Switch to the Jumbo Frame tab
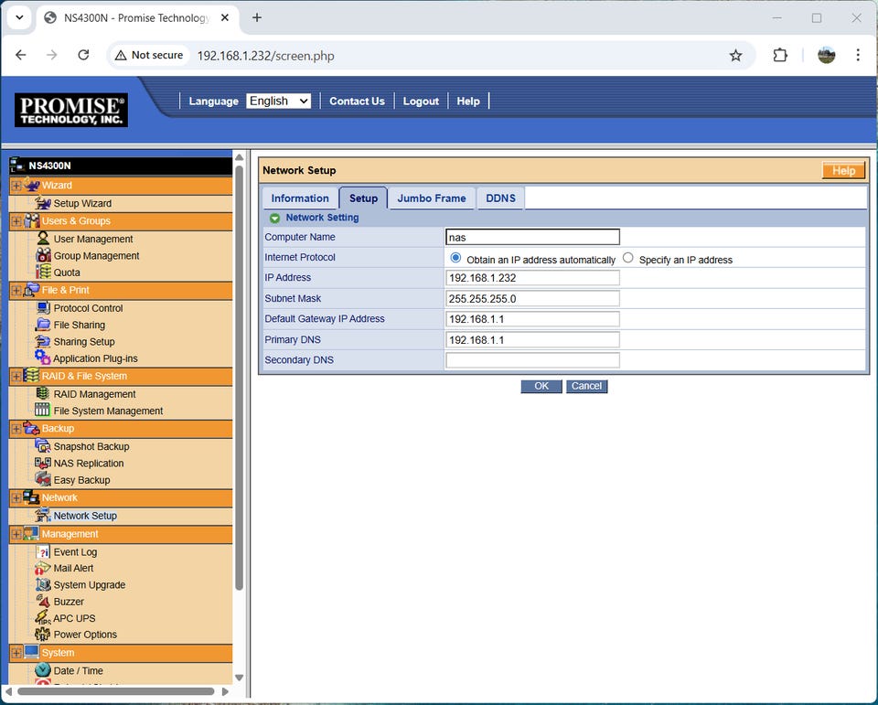The height and width of the screenshot is (705, 878). pos(431,198)
